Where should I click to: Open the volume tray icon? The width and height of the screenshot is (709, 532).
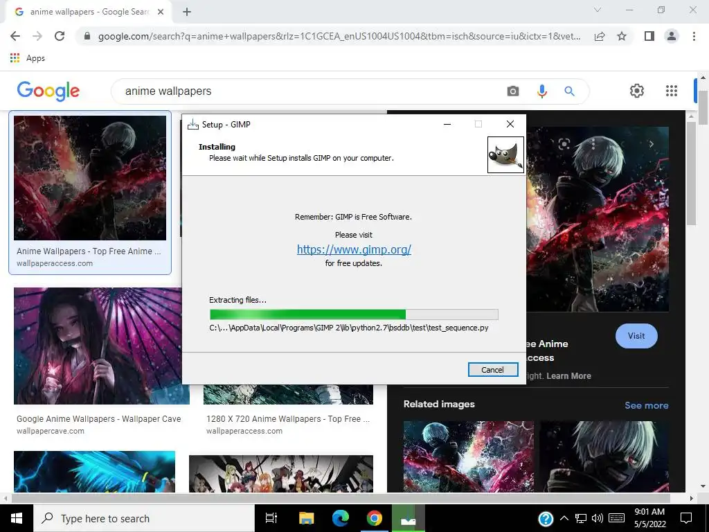coord(598,518)
